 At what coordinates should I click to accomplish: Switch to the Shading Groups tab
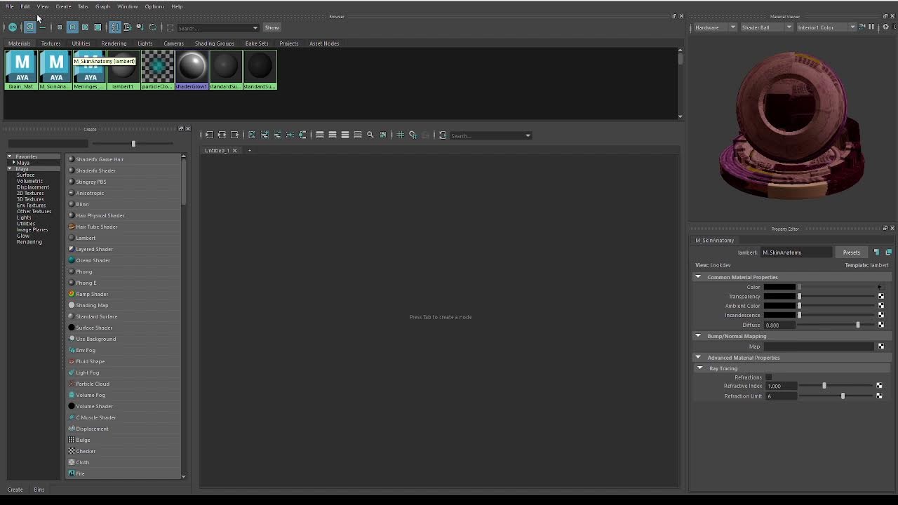coord(215,43)
